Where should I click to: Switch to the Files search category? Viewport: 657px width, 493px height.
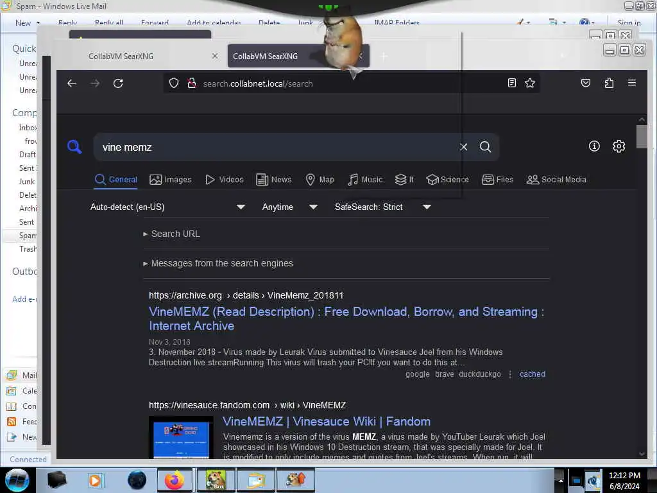pos(497,180)
